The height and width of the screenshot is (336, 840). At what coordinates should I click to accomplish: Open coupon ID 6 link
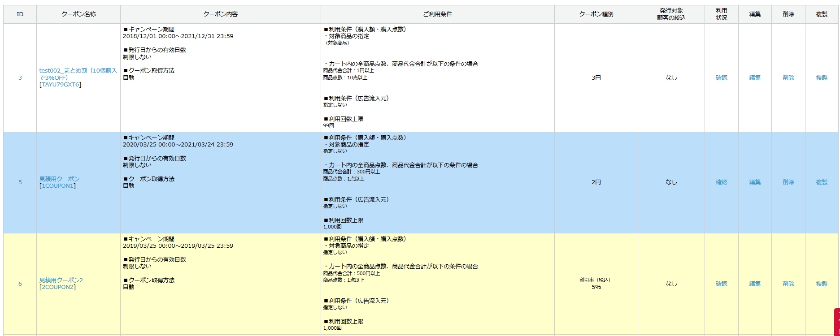coord(20,284)
